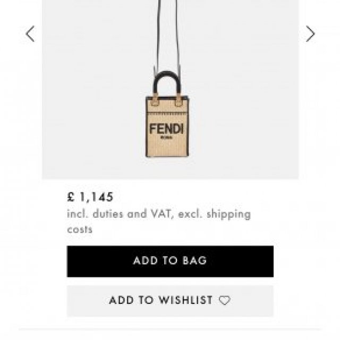Click the word ADD on black button
Image resolution: width=340 pixels, height=340 pixels.
pyautogui.click(x=145, y=261)
